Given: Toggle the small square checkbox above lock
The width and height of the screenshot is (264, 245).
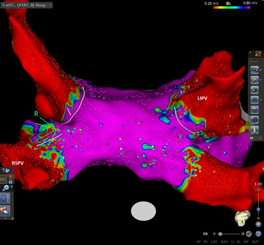Looking at the screenshot, I should tap(10, 176).
